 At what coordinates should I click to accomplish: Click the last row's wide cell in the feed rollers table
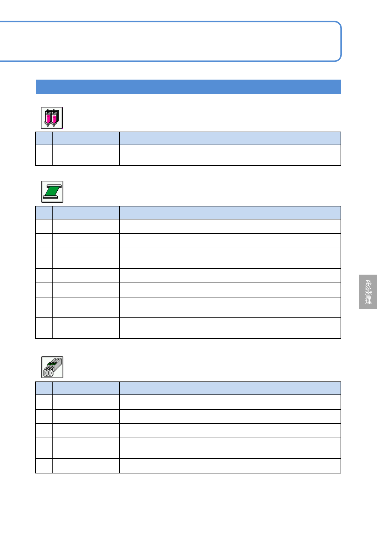pyautogui.click(x=230, y=466)
